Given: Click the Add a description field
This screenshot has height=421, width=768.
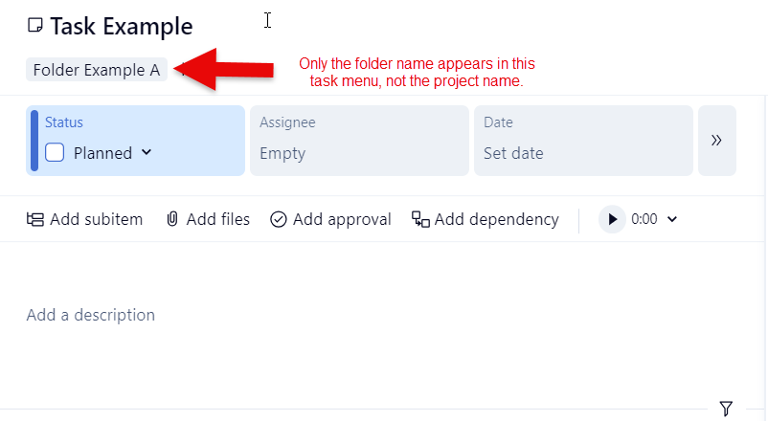Looking at the screenshot, I should (91, 315).
